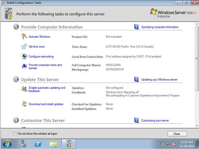Click the Close button at the bottom
This screenshot has height=149, width=199.
[x=177, y=134]
